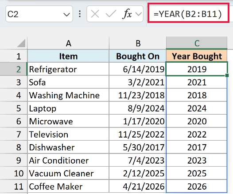Click the date cell 7/4/2023
233x194 pixels.
pos(138,160)
